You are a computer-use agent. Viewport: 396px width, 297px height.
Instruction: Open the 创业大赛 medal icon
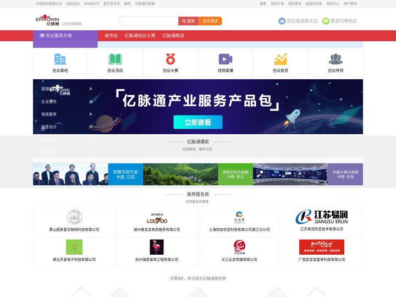(x=170, y=59)
